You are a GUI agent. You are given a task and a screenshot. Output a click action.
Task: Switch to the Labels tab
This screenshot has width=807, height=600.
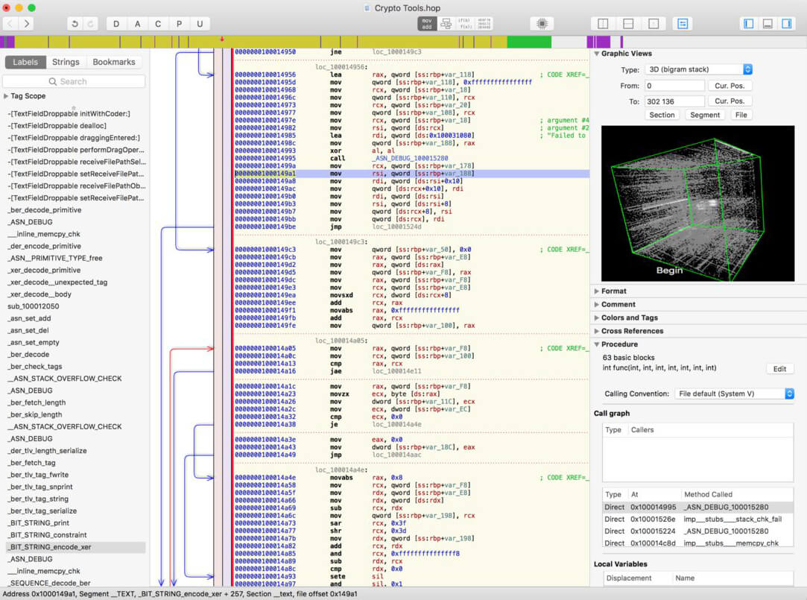(25, 62)
